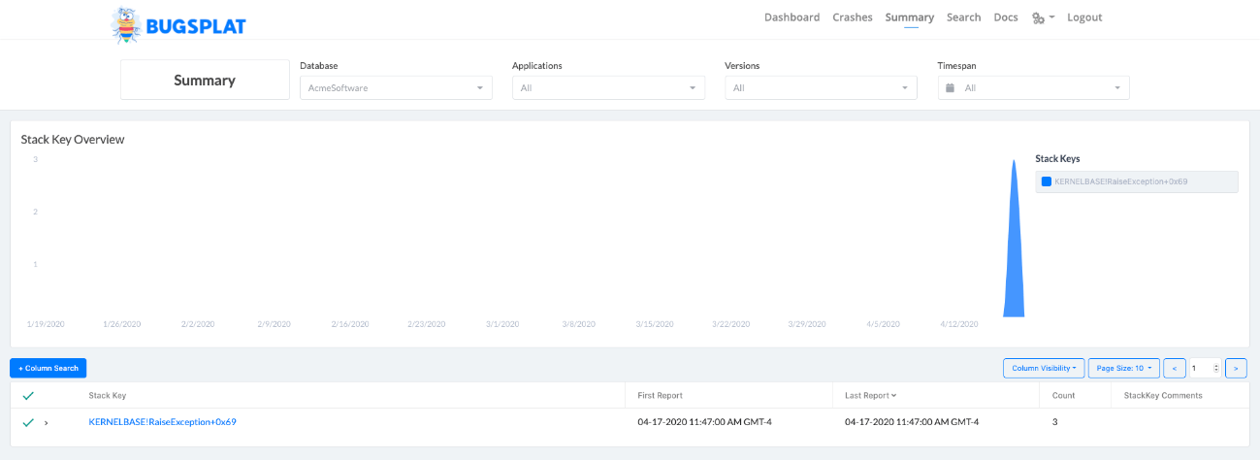Click the 3/1/2020 axis date label
The image size is (1260, 460).
(x=502, y=324)
